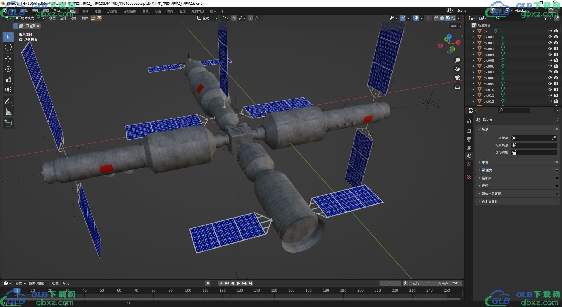
Task: Open the 物体模式 object mode dropdown
Action: [x=30, y=18]
